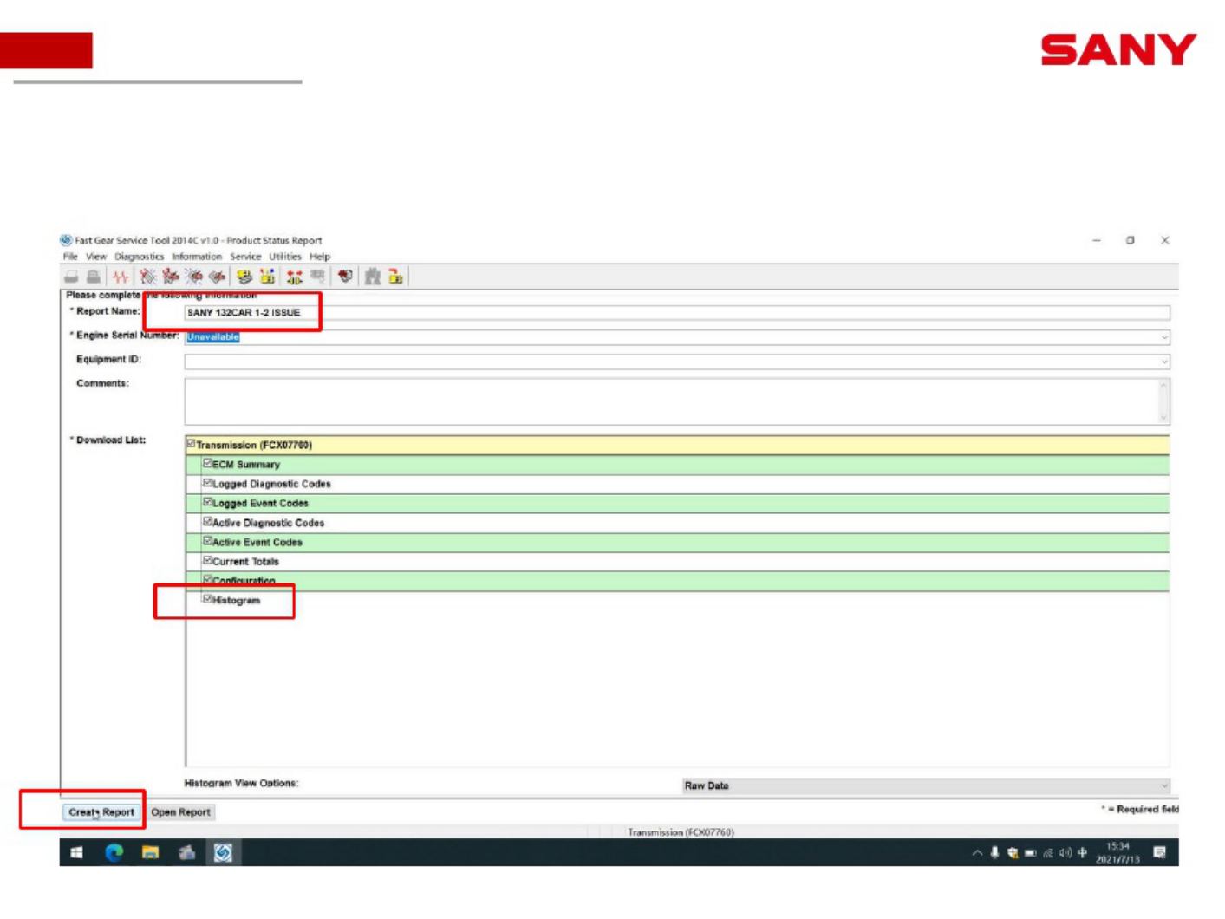Screen dimensions: 1225x919
Task: Click the yellow ECM disconnect toolbar icon
Action: click(395, 277)
